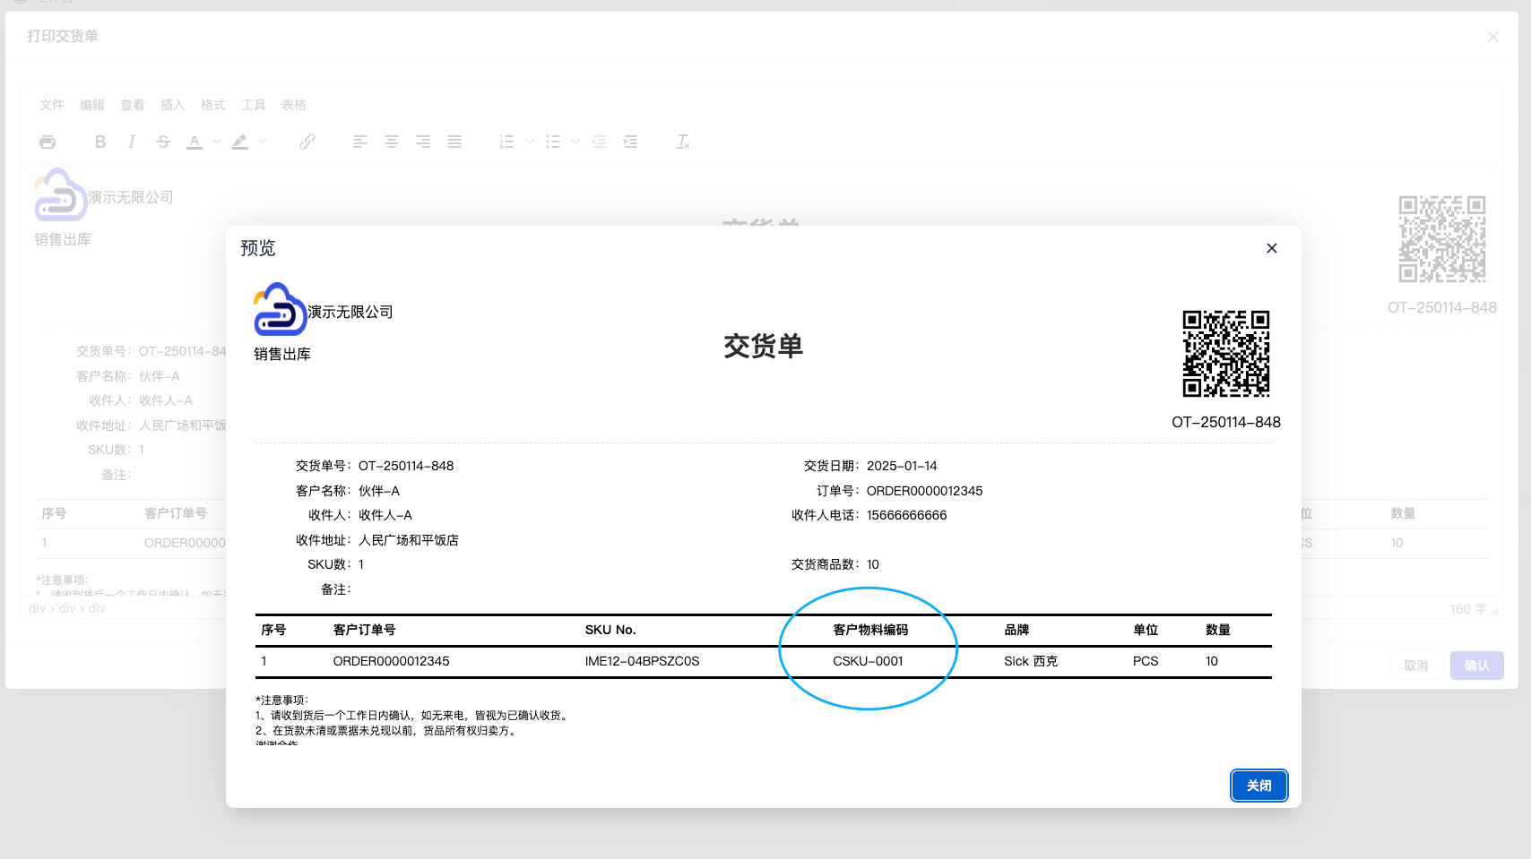The width and height of the screenshot is (1531, 859).
Task: Click the 取消 button
Action: (1415, 666)
